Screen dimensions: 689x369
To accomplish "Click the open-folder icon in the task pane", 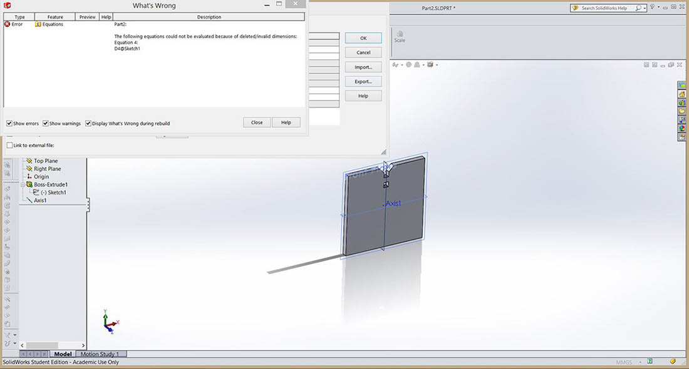I will (x=682, y=111).
